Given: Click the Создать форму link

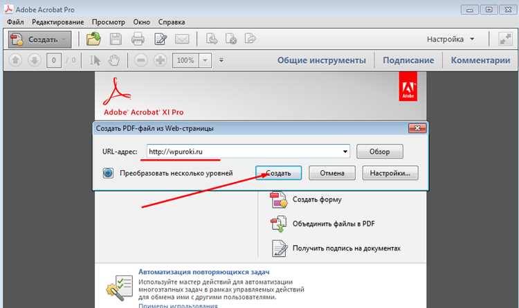Looking at the screenshot, I should click(x=317, y=199).
